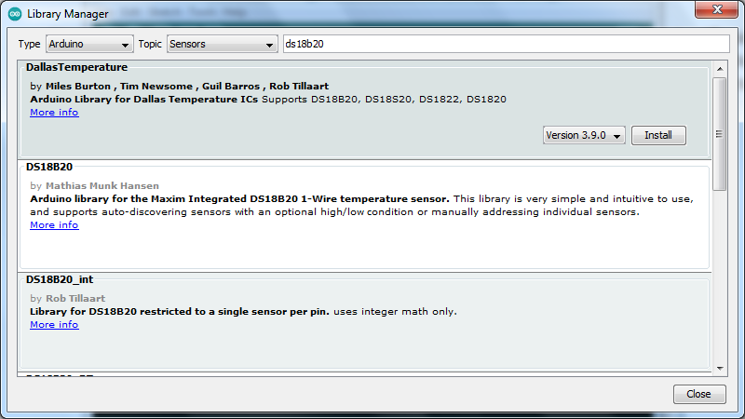
Task: Click the Arduino logo icon in title bar
Action: click(x=15, y=14)
